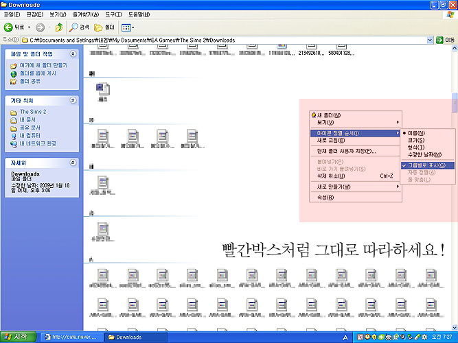Collapse the 기타 위치 panel
The height and width of the screenshot is (343, 458).
(73, 100)
